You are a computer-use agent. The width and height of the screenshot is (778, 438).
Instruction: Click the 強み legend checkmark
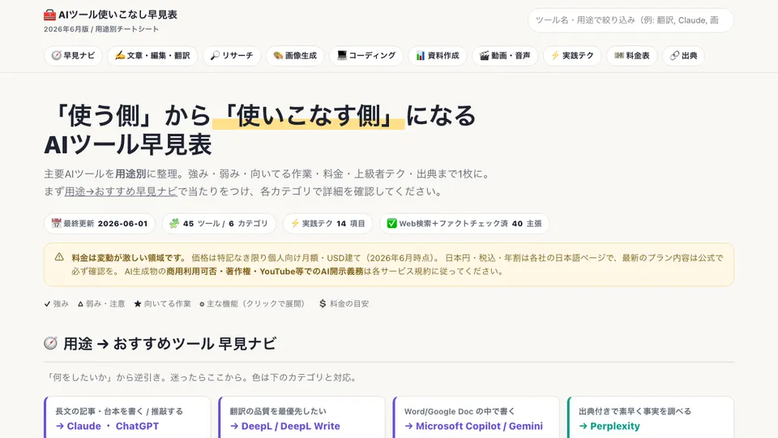[47, 304]
